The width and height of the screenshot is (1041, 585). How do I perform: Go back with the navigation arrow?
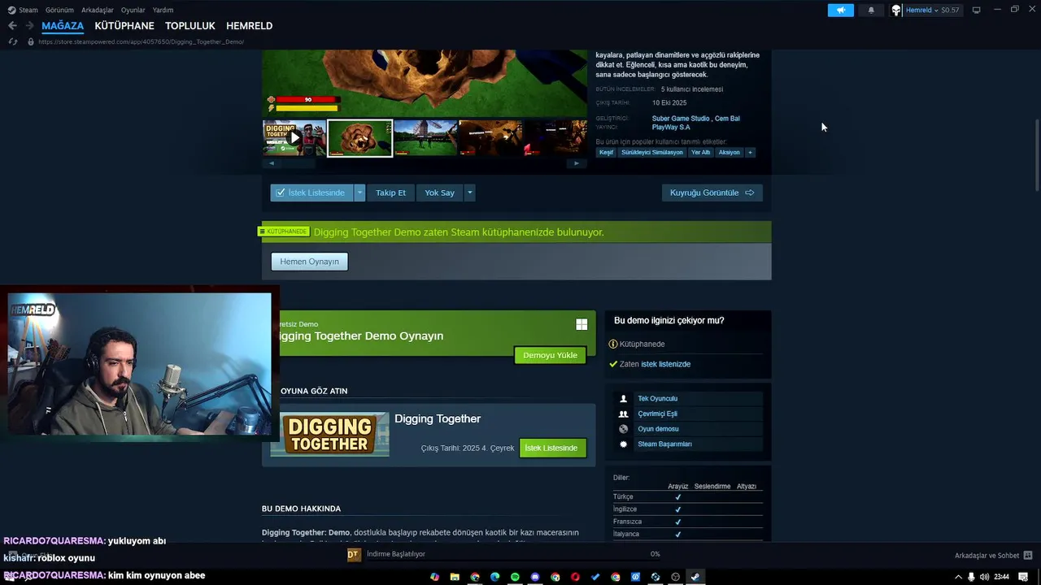pyautogui.click(x=12, y=26)
